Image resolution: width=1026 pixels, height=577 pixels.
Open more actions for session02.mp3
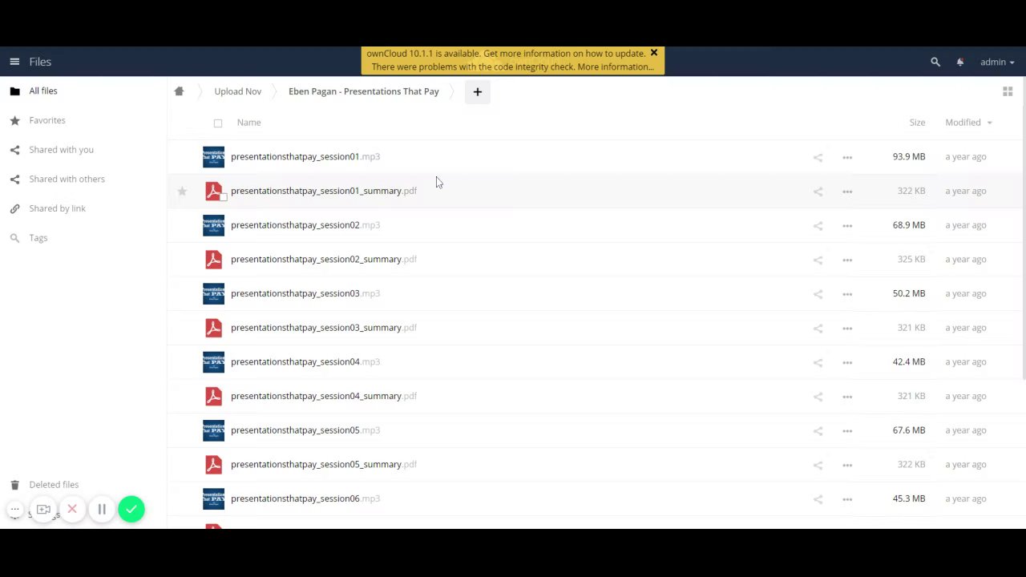click(847, 225)
